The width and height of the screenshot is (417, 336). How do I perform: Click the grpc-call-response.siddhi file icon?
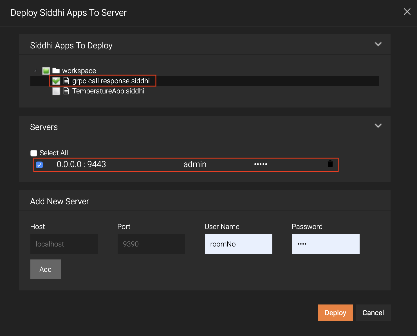66,81
